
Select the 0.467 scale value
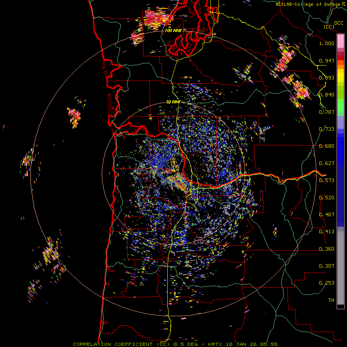tap(327, 215)
